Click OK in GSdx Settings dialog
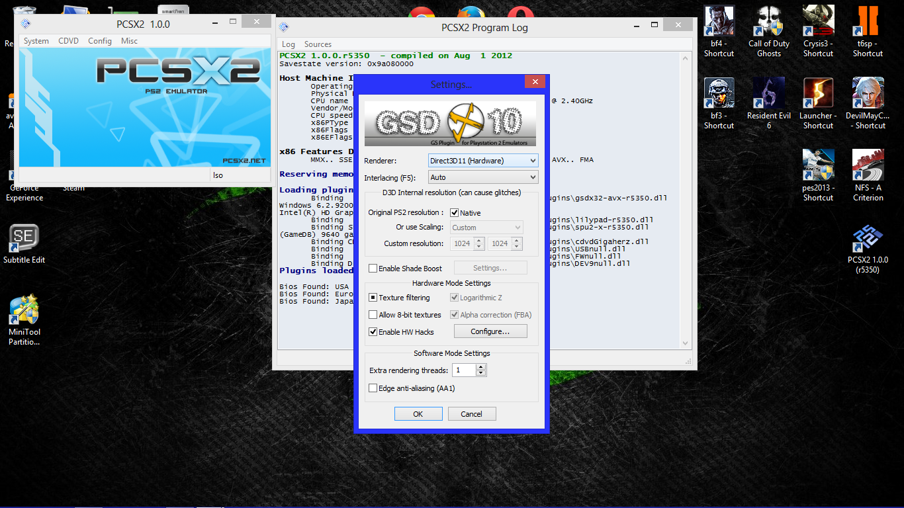904x508 pixels. 418,414
